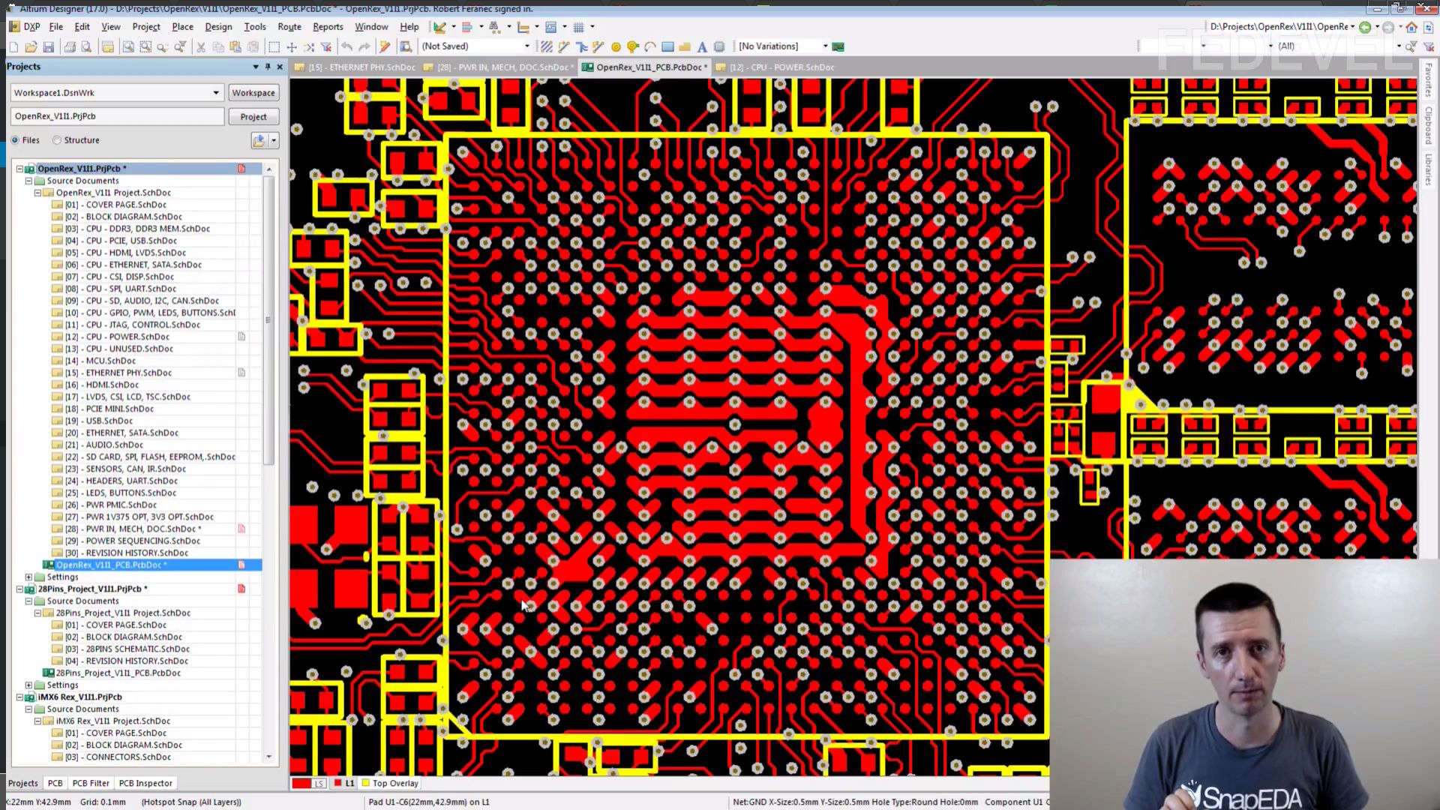The width and height of the screenshot is (1440, 810).
Task: Click the Cut scissors icon
Action: pos(201,47)
